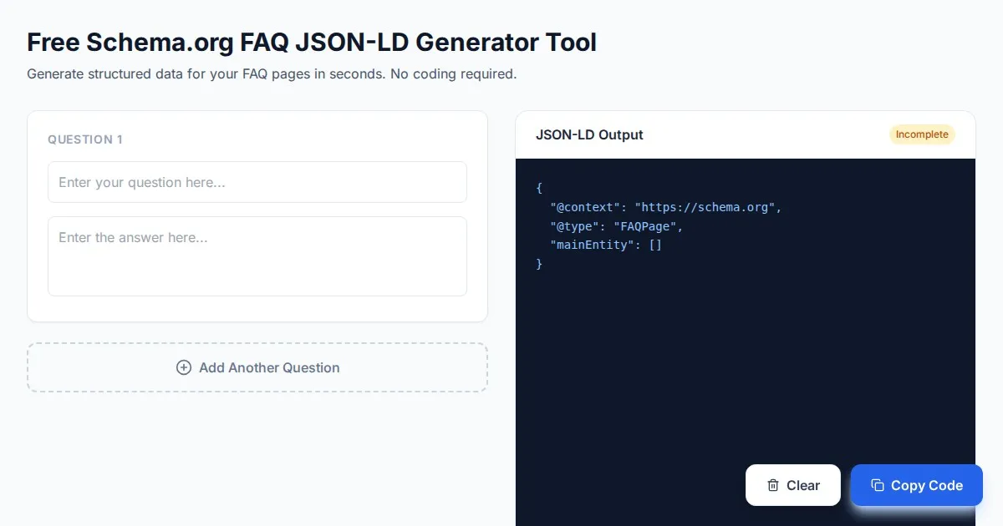The height and width of the screenshot is (526, 1003).
Task: Click the "https://schema.org" value in the code
Action: [707, 207]
